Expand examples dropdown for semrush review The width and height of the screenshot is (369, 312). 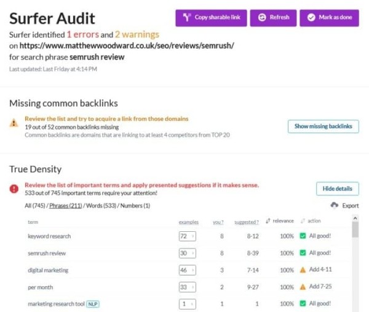coord(186,253)
